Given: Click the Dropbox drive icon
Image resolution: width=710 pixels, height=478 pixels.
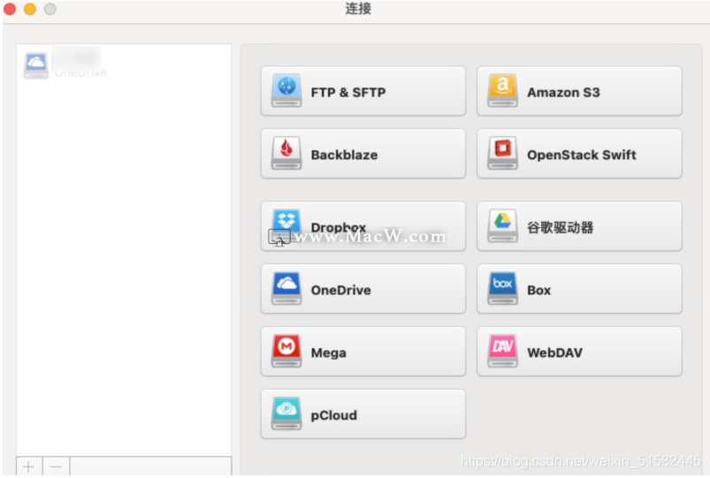Looking at the screenshot, I should pyautogui.click(x=286, y=225).
